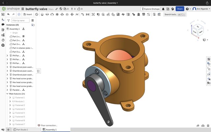Select the Parallel mate tool
211x132 pixels.
click(77, 15)
